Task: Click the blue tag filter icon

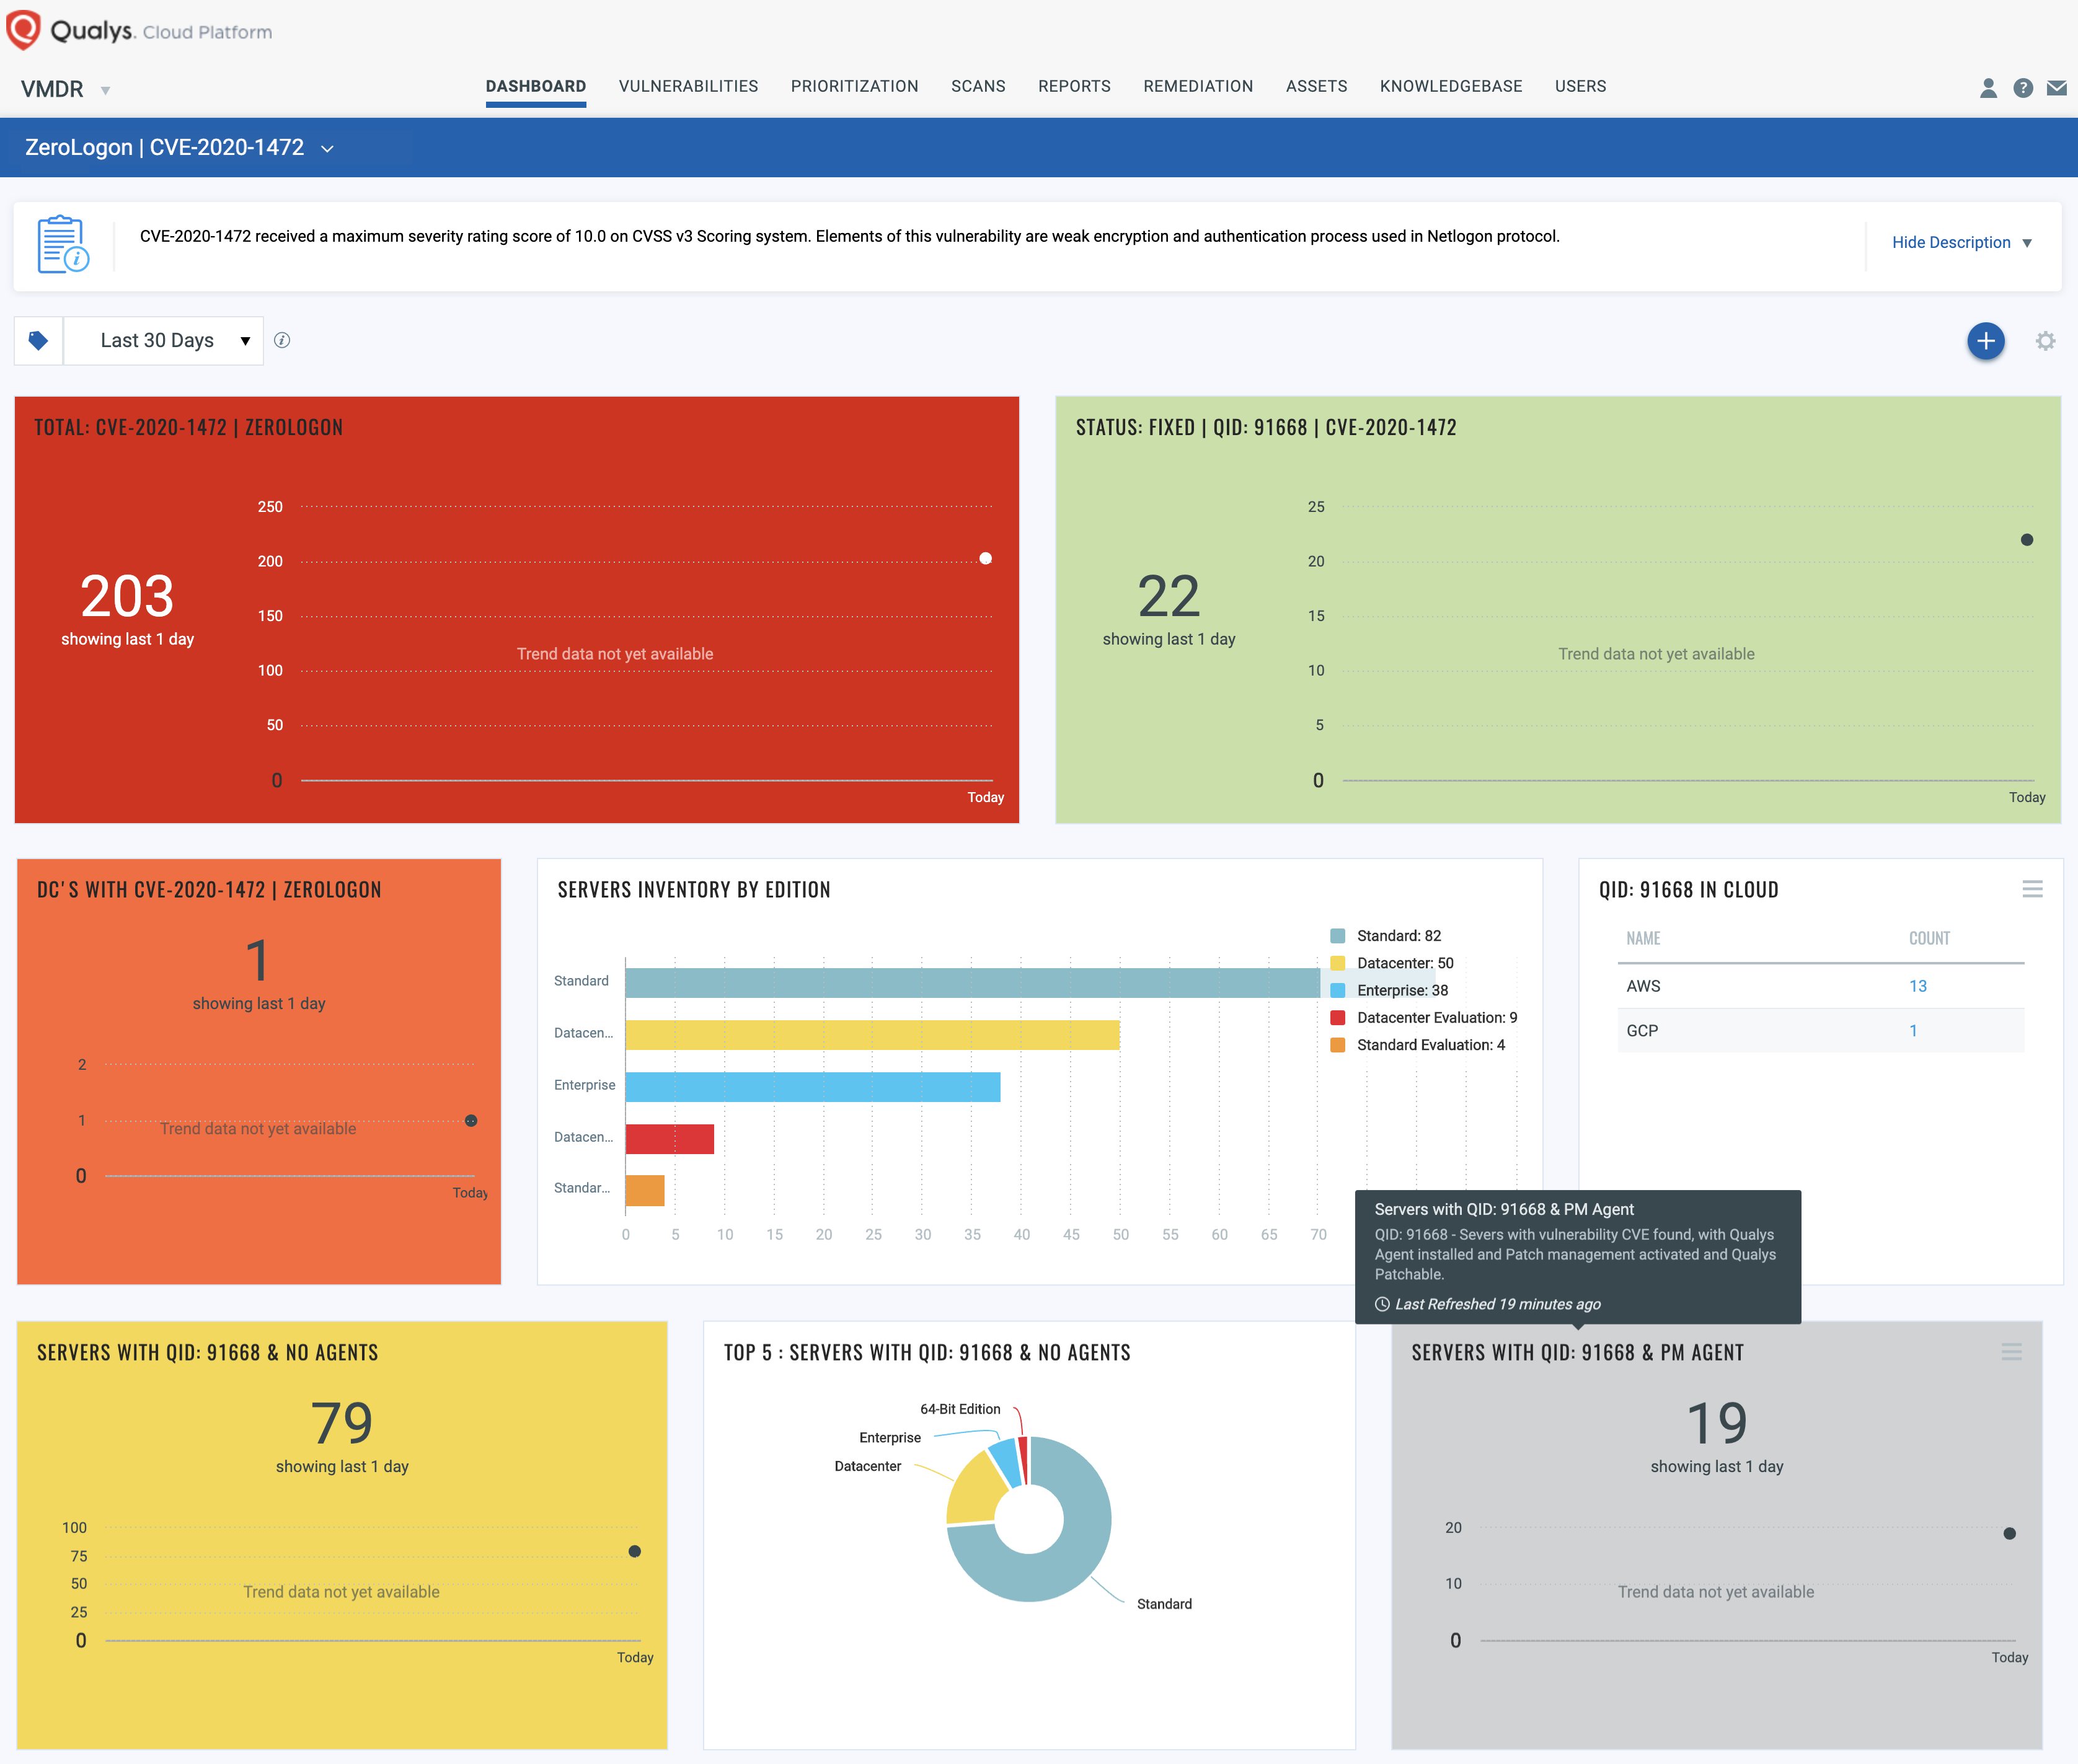Action: click(38, 340)
